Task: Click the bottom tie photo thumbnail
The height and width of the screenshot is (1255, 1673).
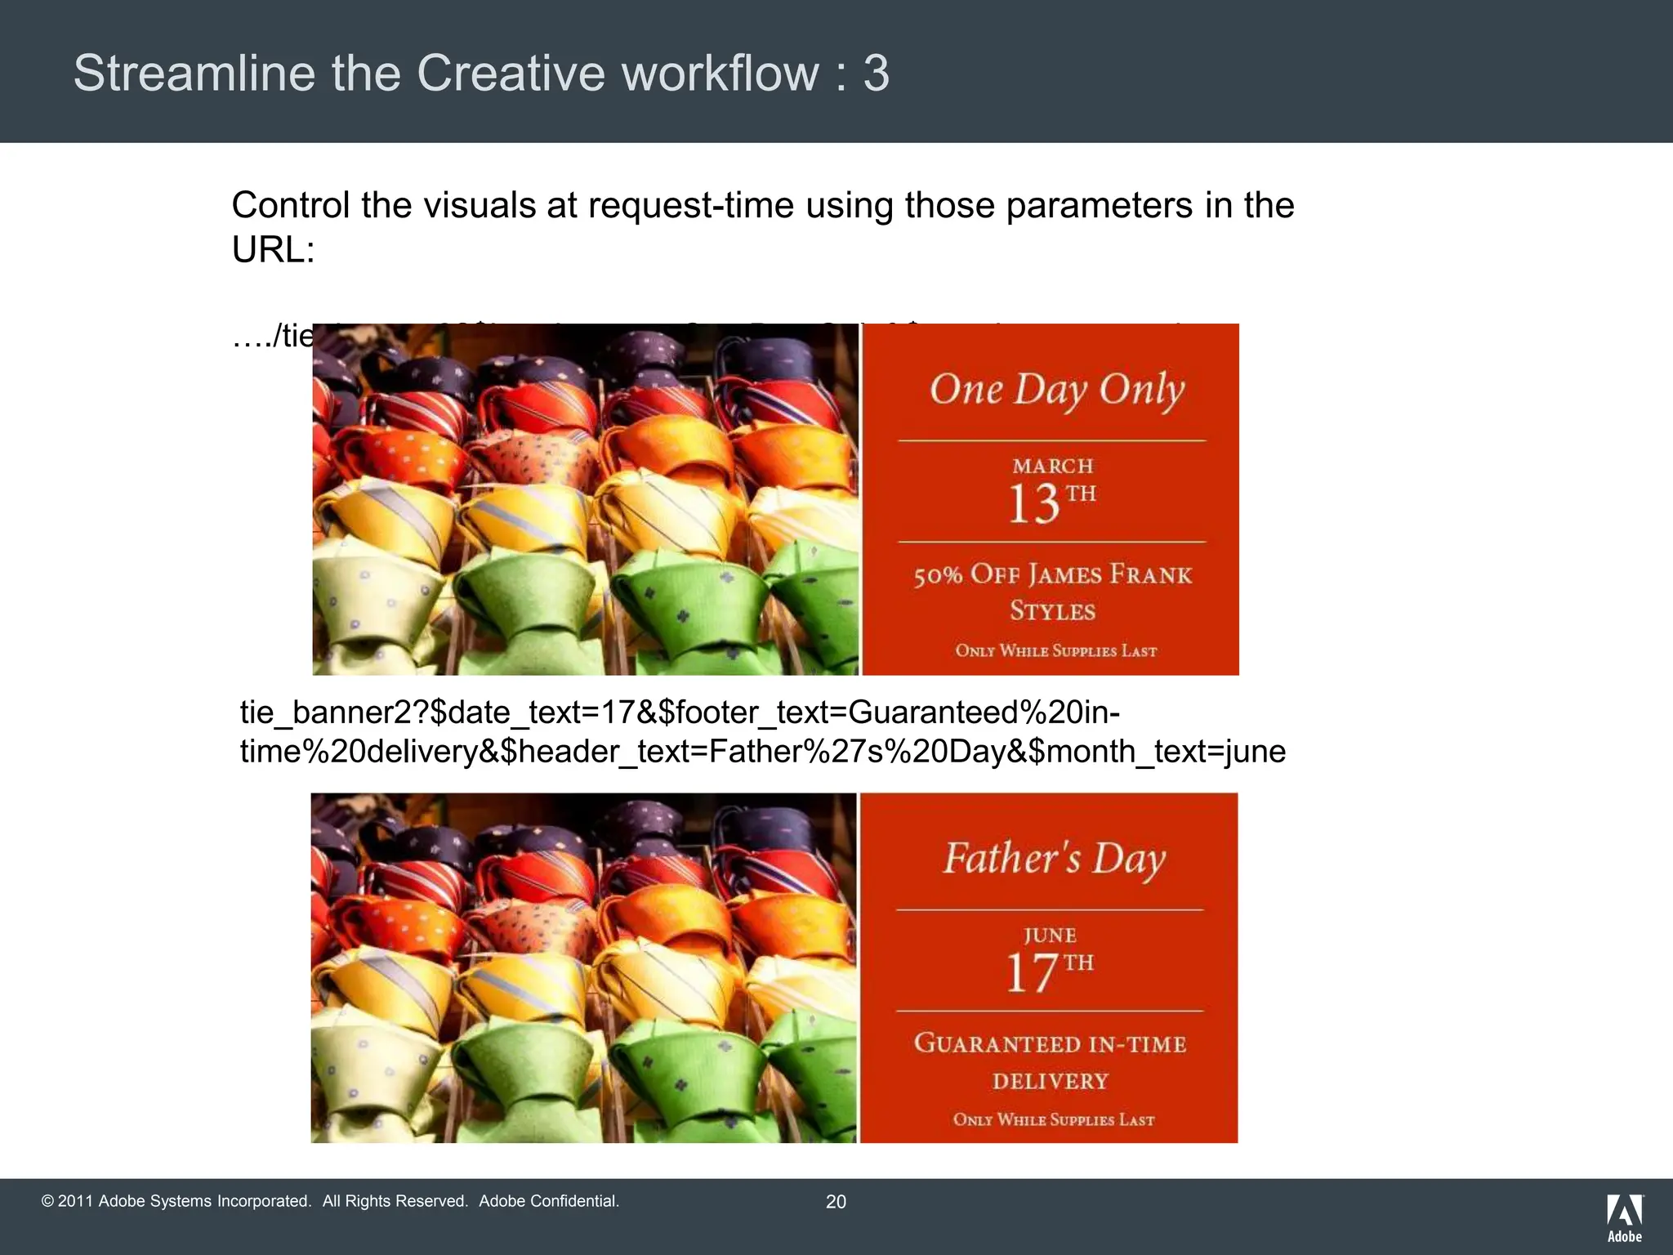Action: (583, 967)
